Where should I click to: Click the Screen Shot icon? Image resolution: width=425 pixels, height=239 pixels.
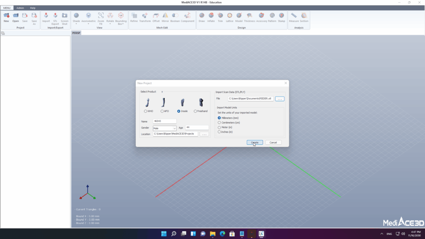tap(65, 17)
